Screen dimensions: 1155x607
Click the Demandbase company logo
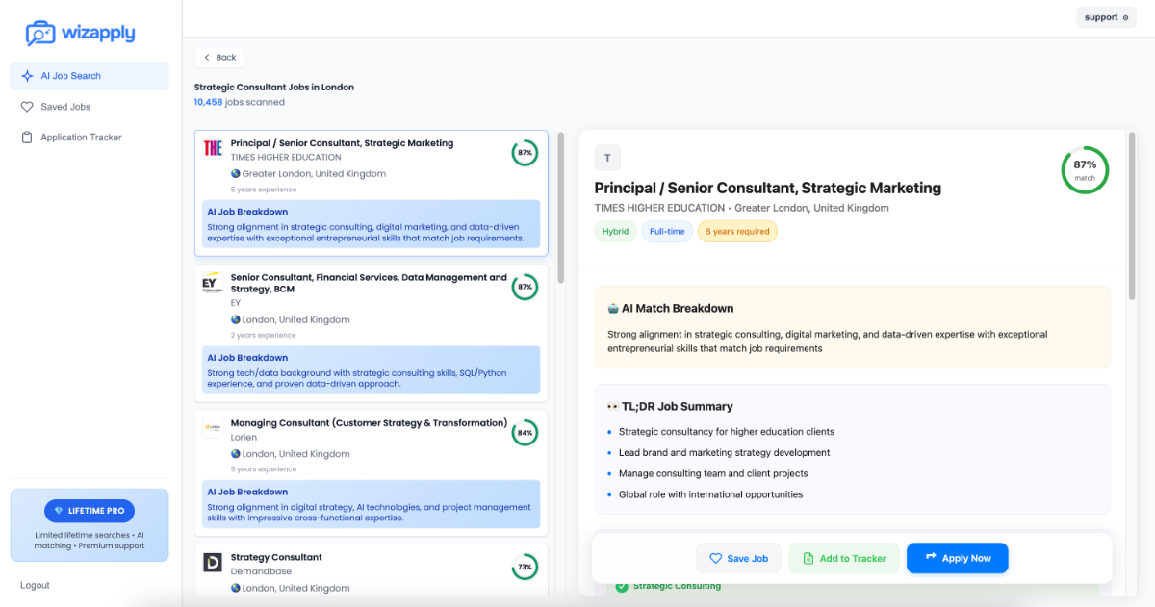point(213,562)
